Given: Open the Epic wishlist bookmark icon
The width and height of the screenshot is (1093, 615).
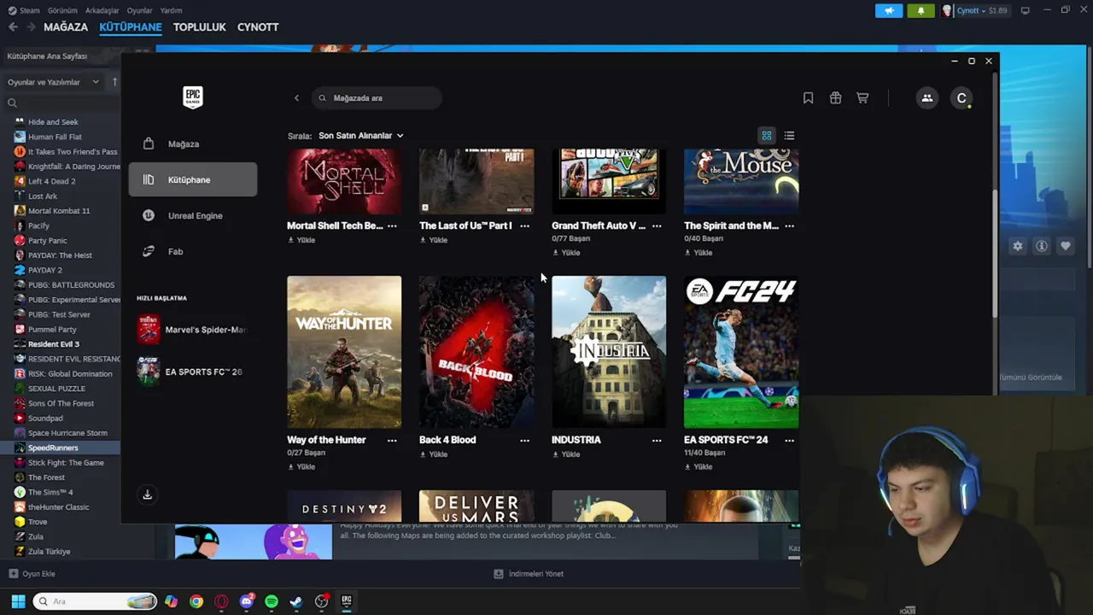Looking at the screenshot, I should point(808,98).
